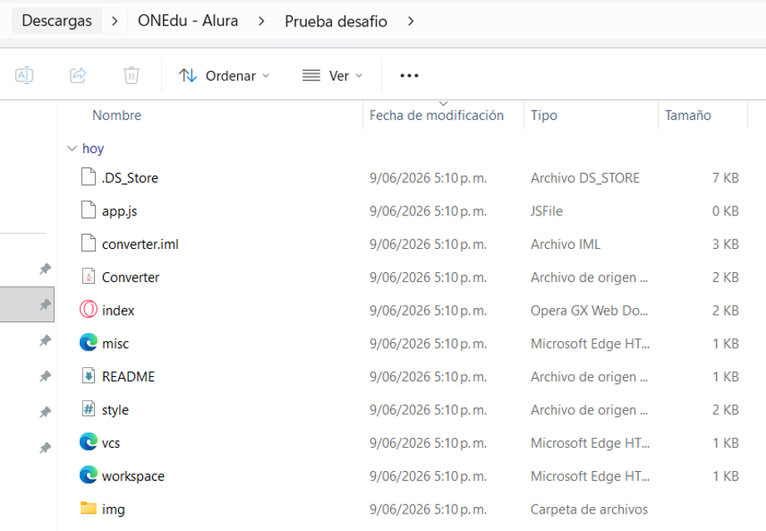Select the Edge icon for workspace
766x531 pixels.
88,474
